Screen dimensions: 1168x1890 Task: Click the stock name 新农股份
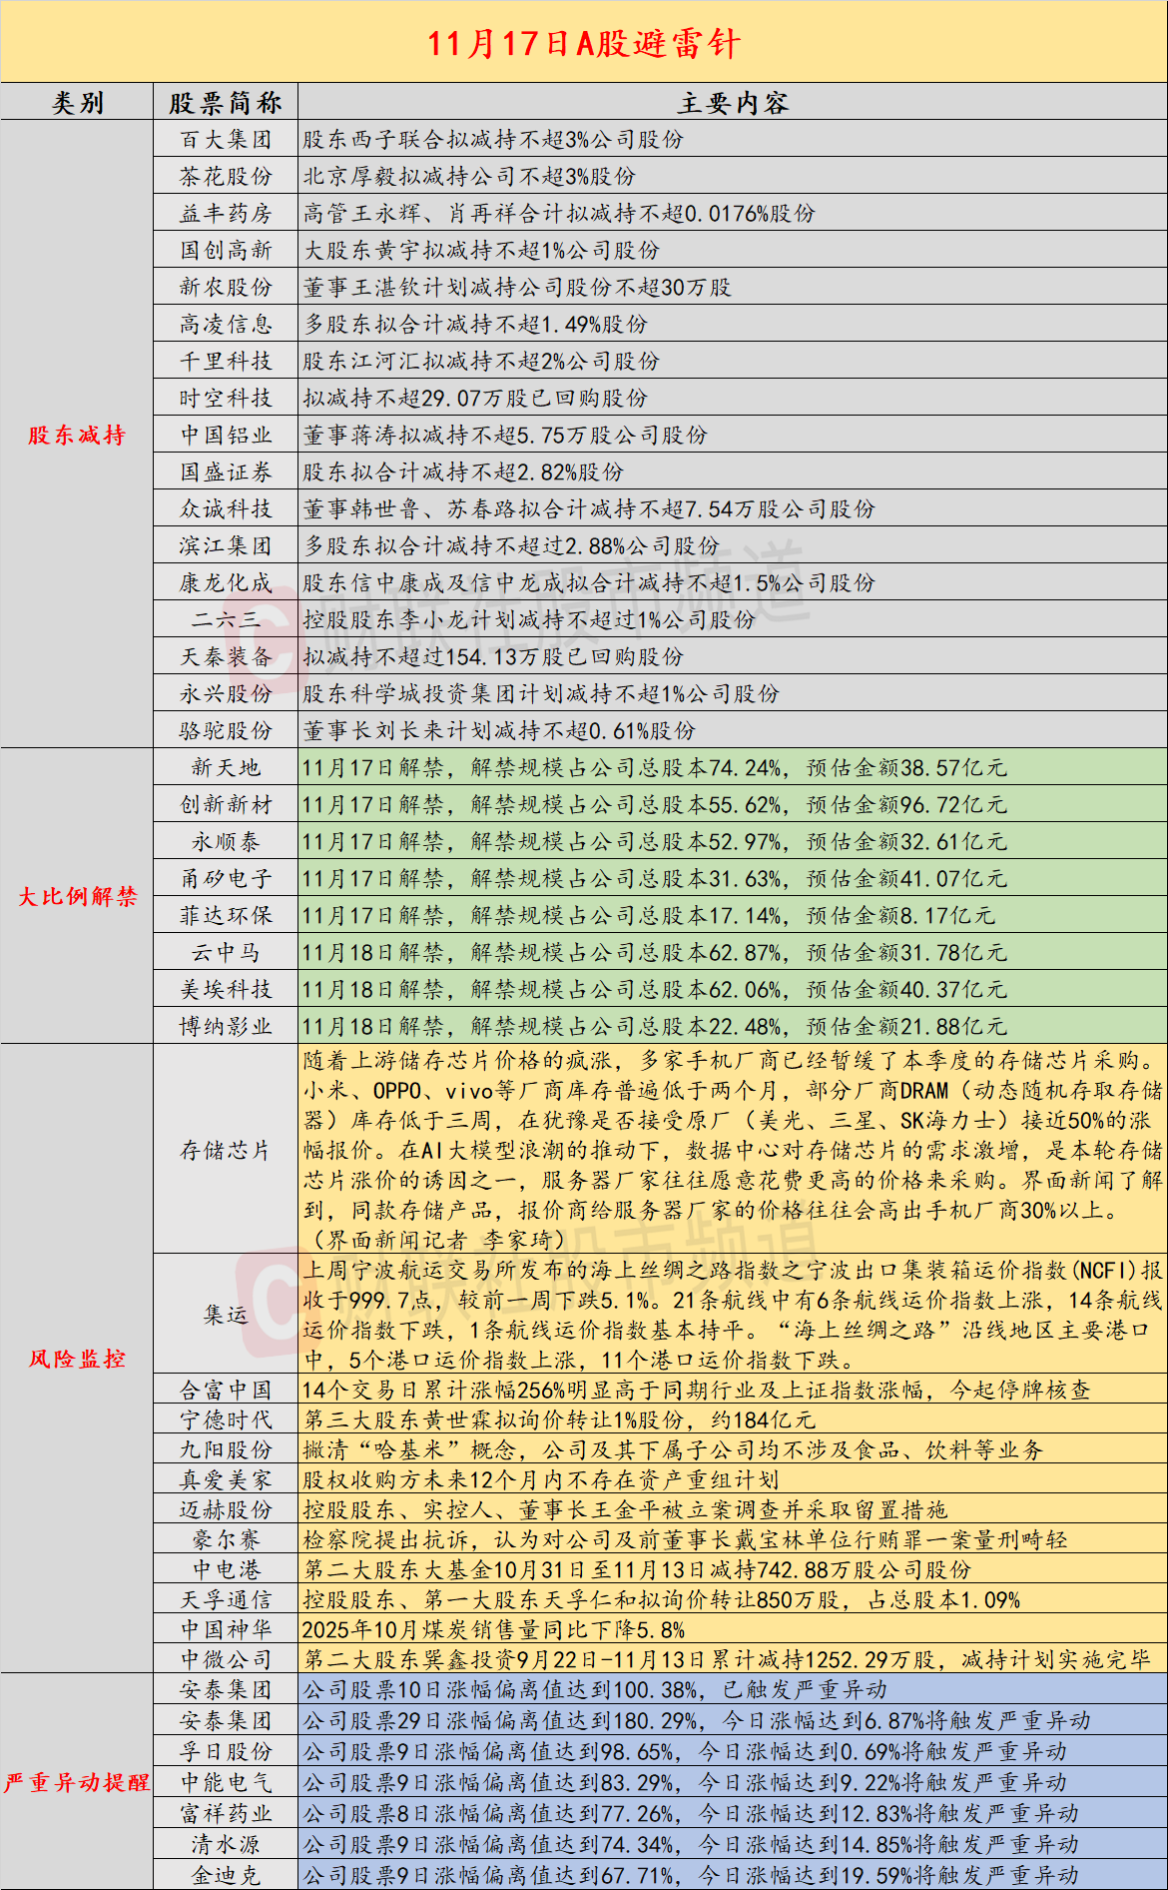click(x=226, y=288)
